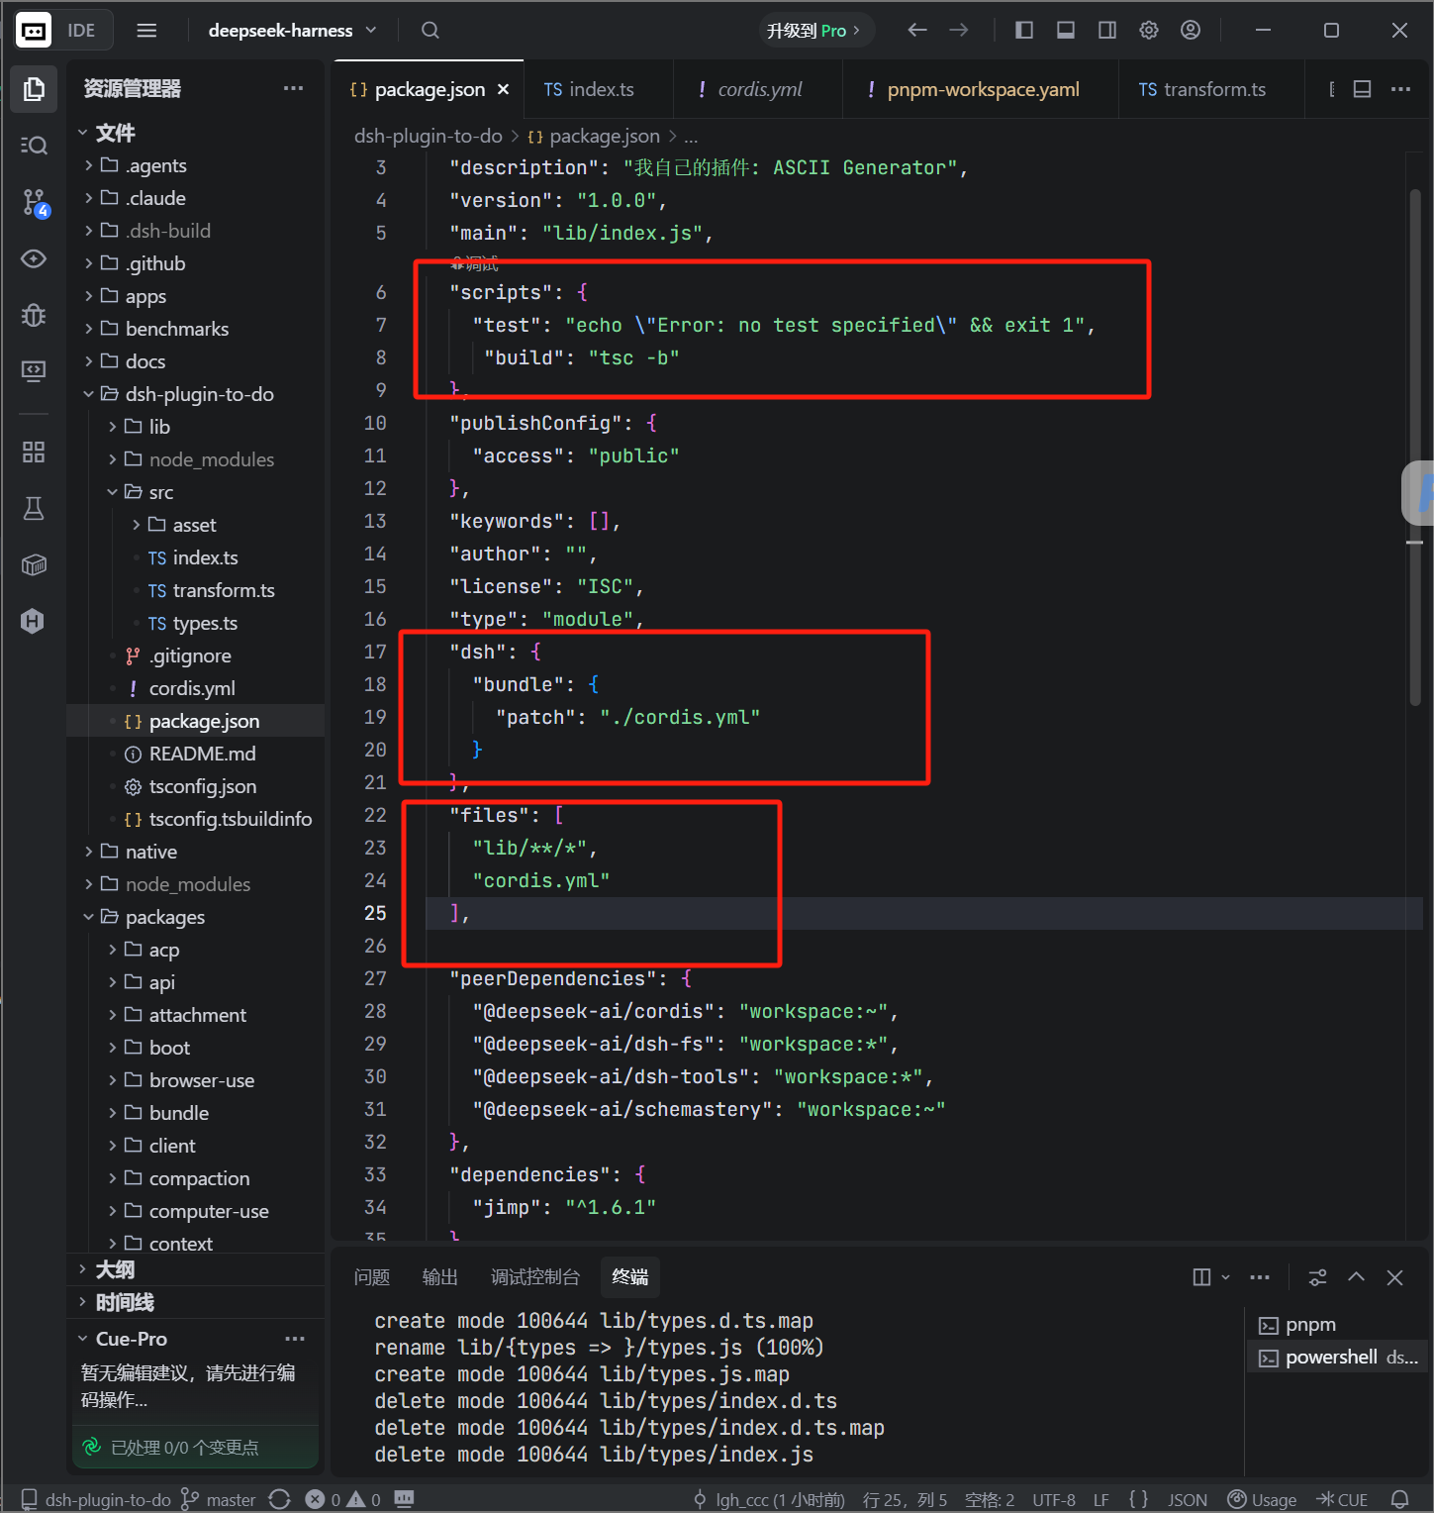Open the search activity bar icon
This screenshot has width=1434, height=1513.
[x=34, y=146]
